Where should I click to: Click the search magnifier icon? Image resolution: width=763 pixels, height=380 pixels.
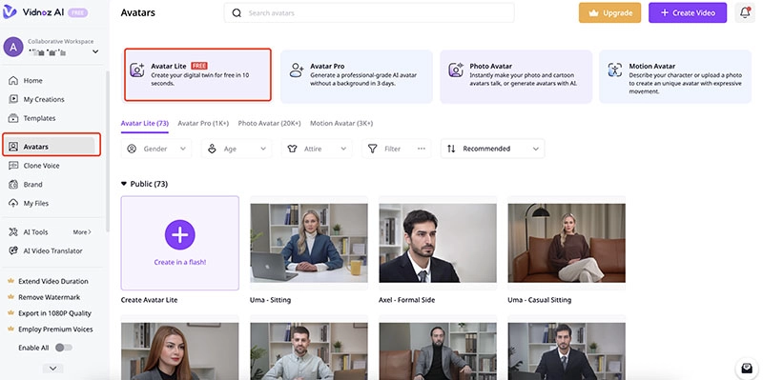coord(237,13)
